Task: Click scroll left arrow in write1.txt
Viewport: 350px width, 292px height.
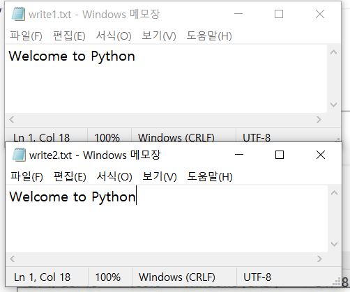Action: (x=12, y=119)
